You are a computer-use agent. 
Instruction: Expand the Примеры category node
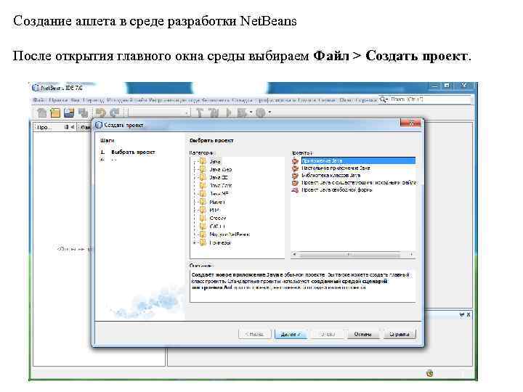click(195, 243)
